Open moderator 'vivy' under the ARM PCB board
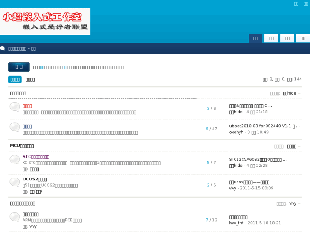This screenshot has width=310, height=232. click(x=33, y=226)
